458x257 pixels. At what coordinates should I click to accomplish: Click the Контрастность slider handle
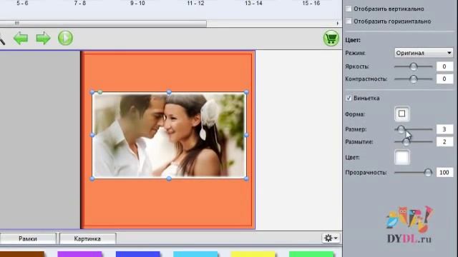(414, 79)
